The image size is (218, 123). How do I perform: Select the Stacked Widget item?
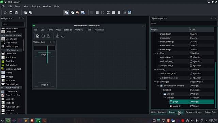point(11,69)
